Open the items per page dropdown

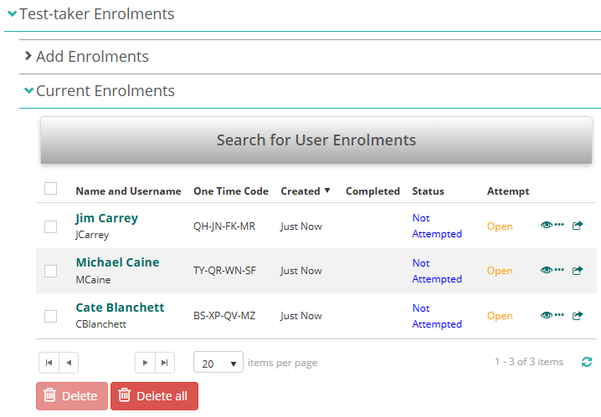[218, 364]
